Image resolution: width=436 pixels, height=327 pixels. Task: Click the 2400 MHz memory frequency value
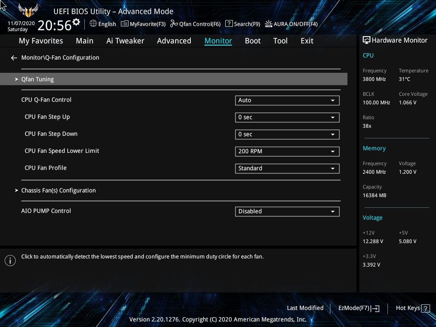[x=374, y=172]
